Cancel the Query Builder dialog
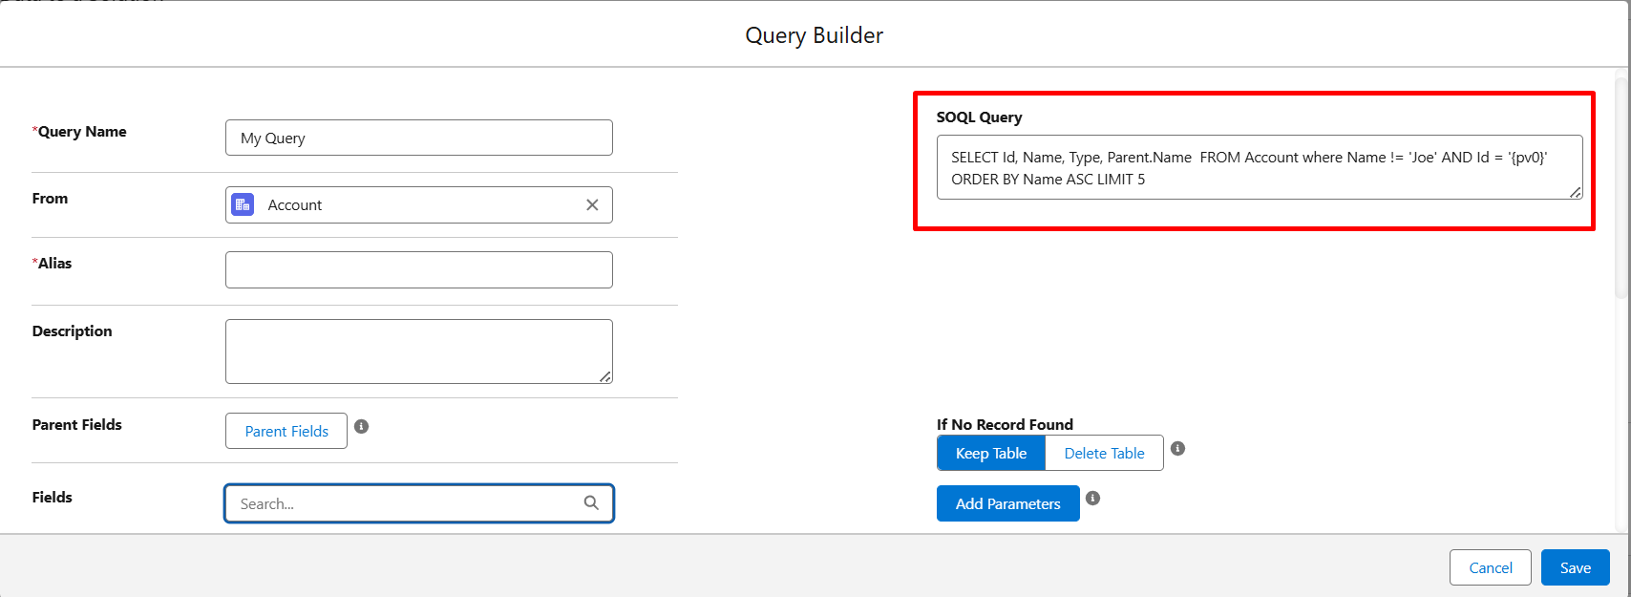 [x=1490, y=567]
